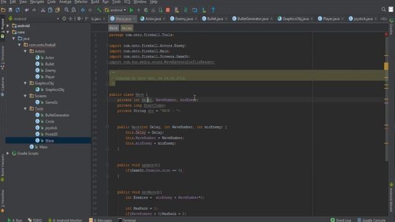Open Run tool window button

[x=15, y=220]
